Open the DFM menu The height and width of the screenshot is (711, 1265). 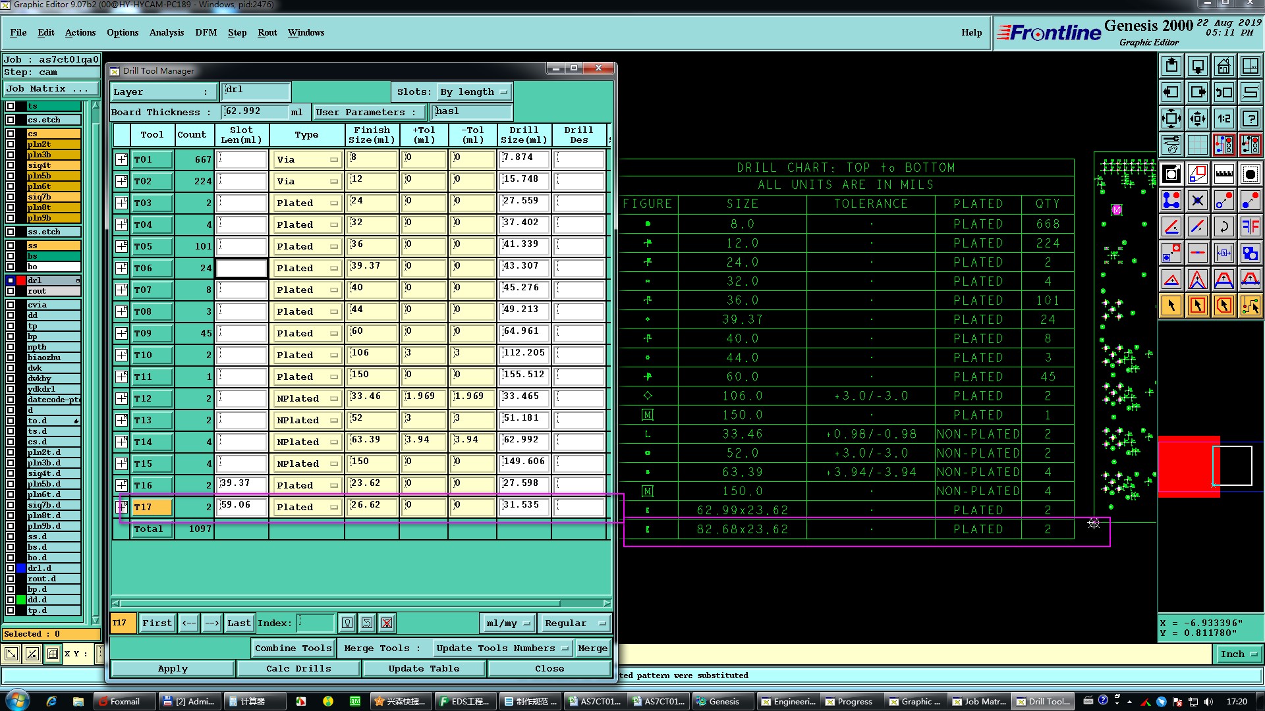(206, 32)
